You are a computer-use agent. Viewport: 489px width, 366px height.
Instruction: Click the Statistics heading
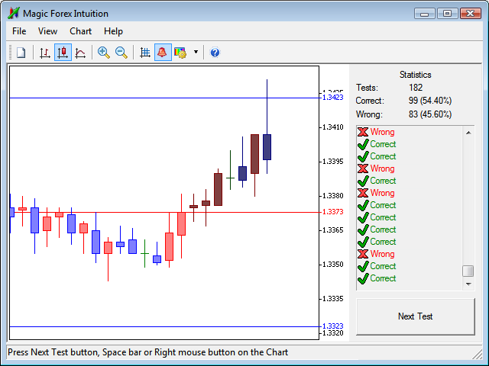point(416,75)
